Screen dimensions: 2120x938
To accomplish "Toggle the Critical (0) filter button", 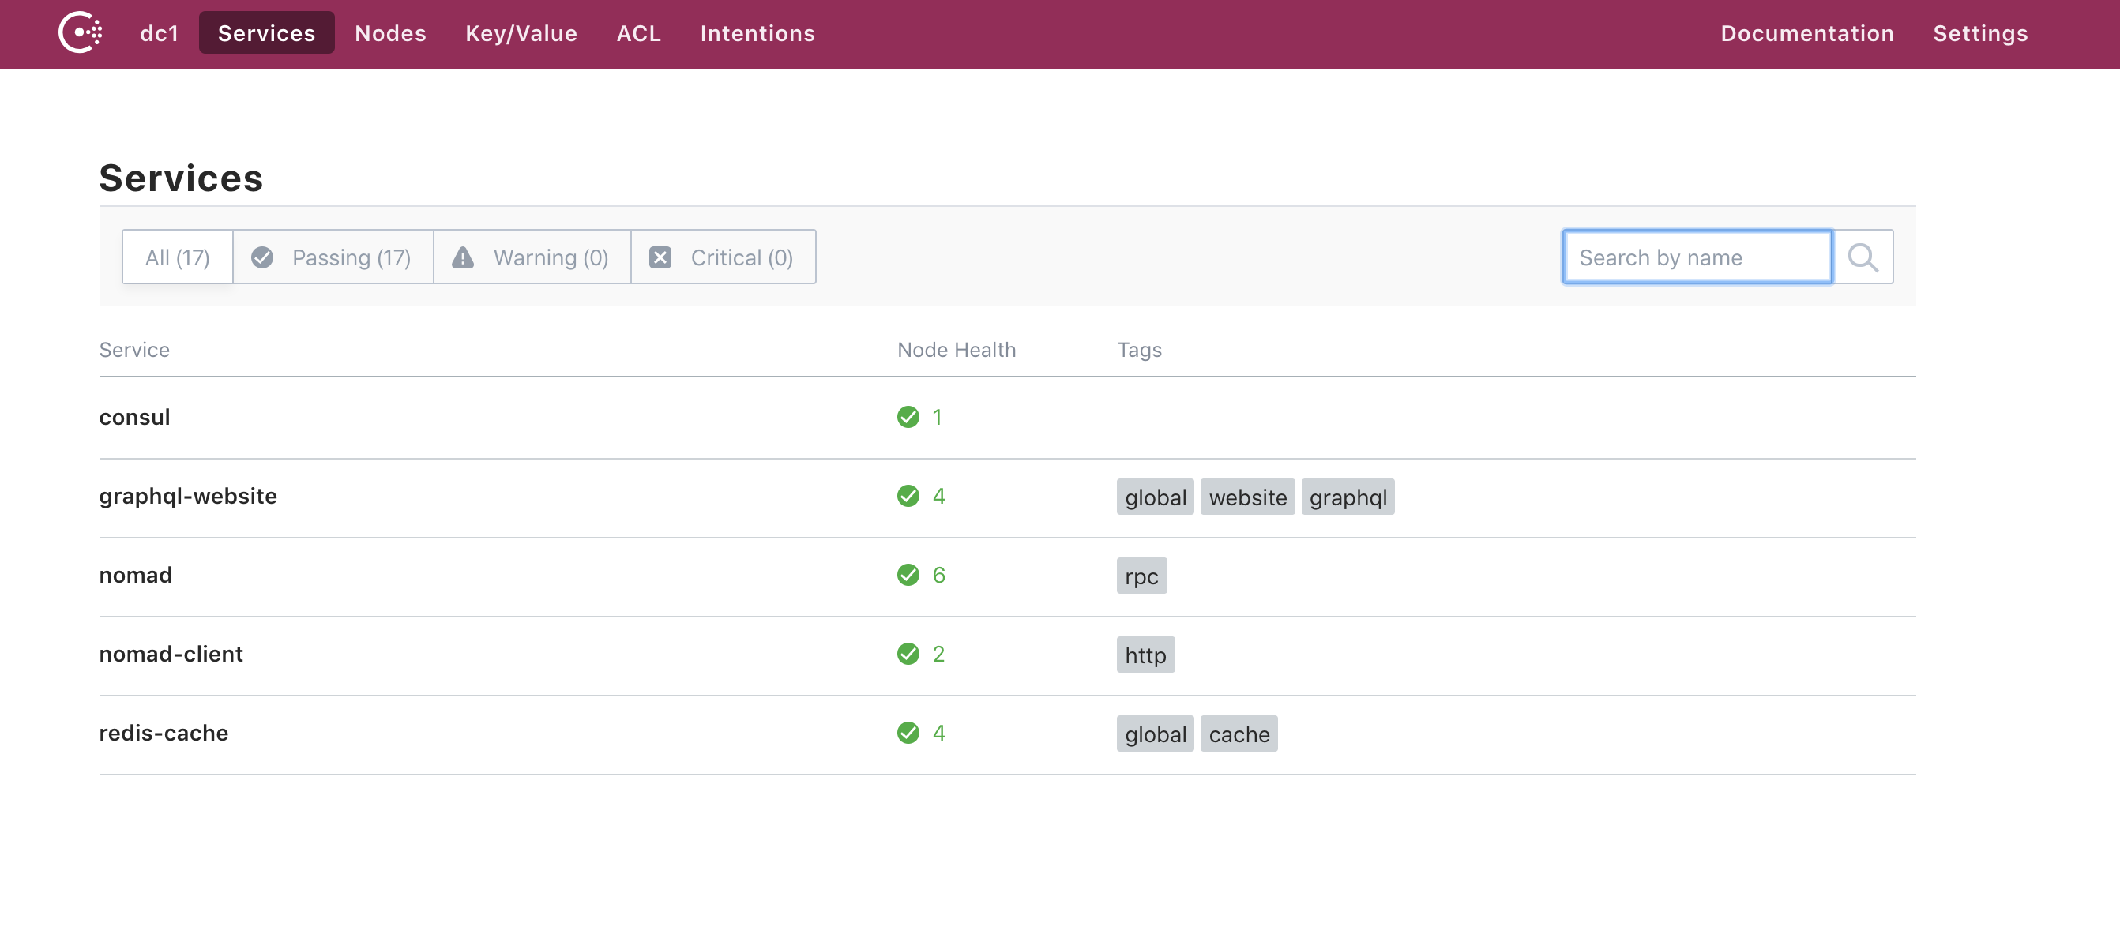I will (724, 257).
